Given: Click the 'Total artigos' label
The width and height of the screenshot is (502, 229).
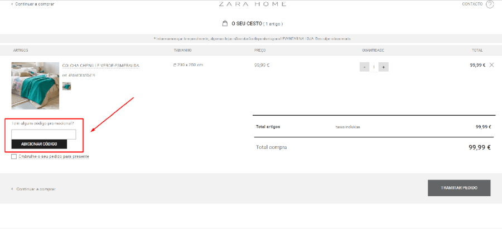Looking at the screenshot, I should 268,127.
